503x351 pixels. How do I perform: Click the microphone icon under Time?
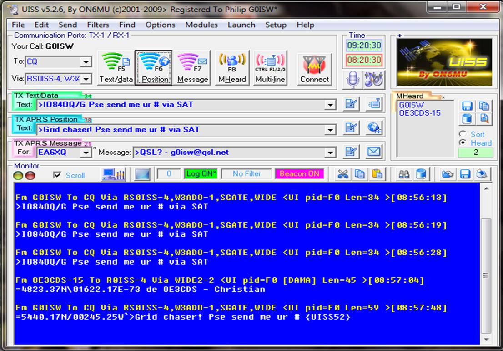tap(352, 79)
